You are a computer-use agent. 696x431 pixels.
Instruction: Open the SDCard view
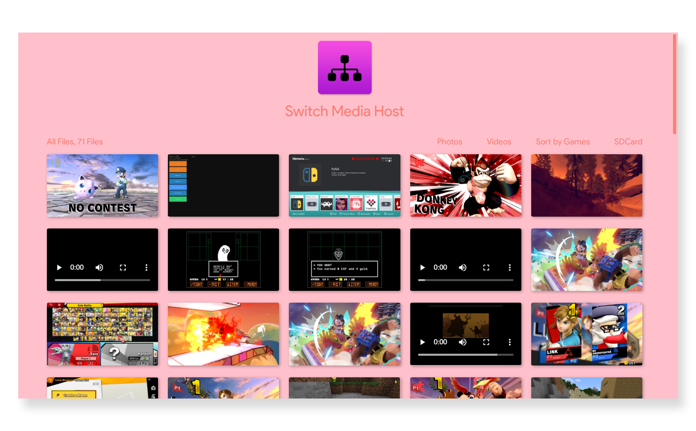point(628,142)
